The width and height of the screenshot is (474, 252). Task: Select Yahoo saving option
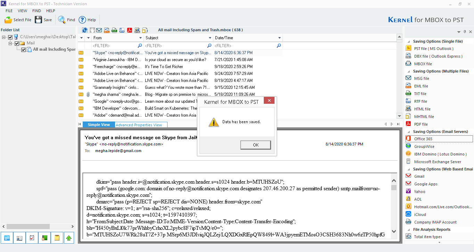(x=419, y=192)
